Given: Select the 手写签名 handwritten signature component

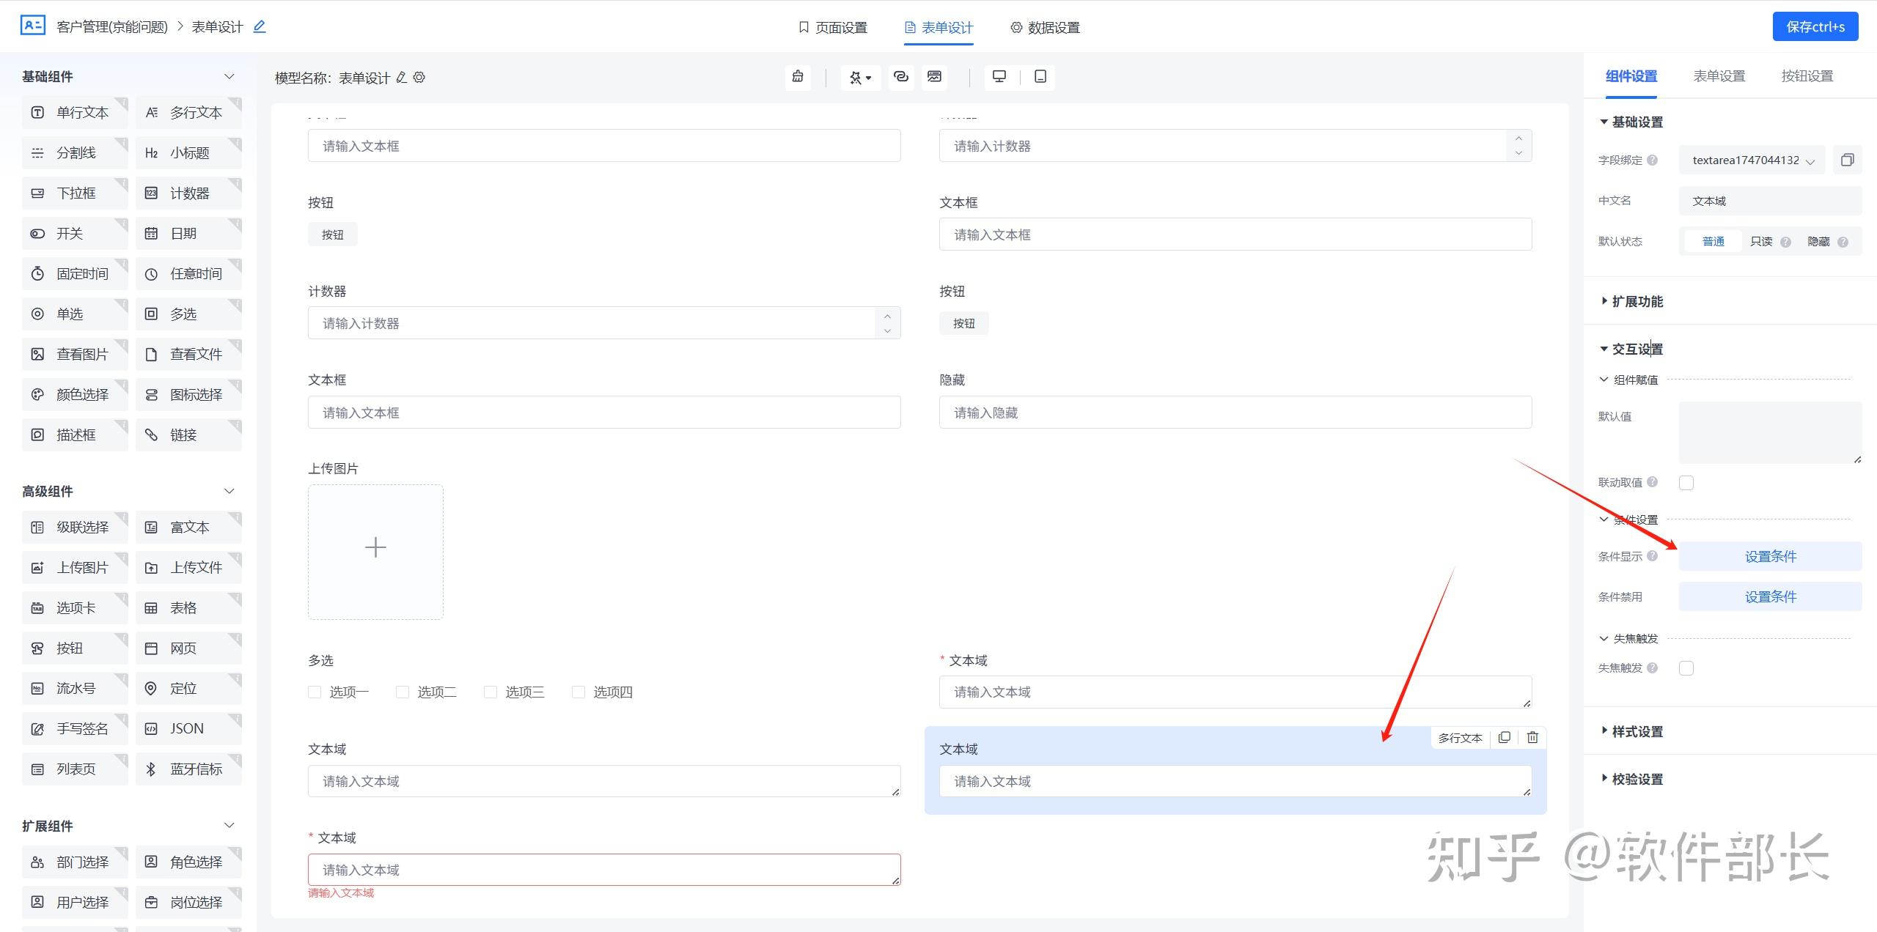Looking at the screenshot, I should (73, 728).
